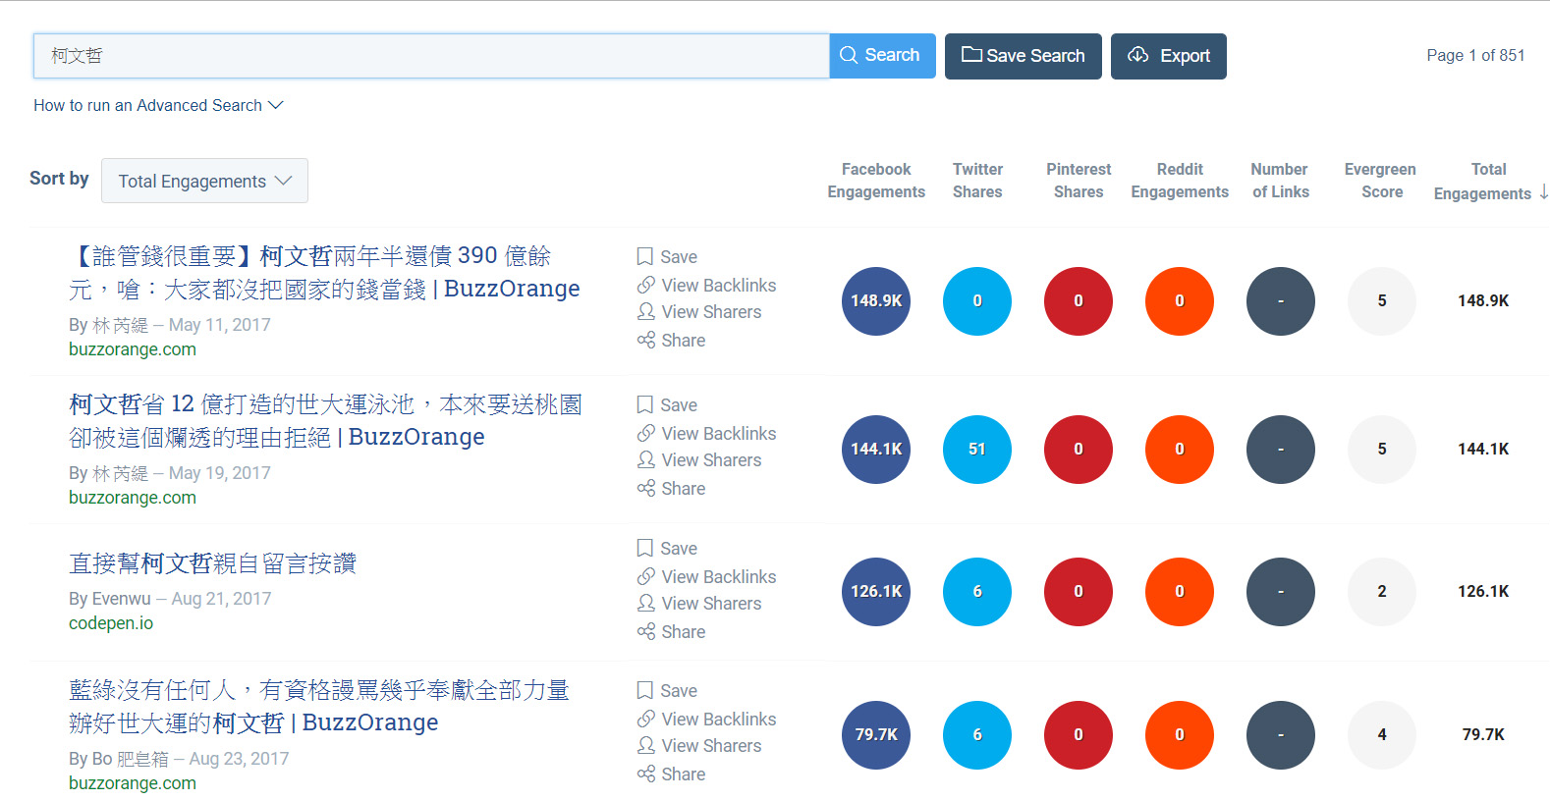Image resolution: width=1550 pixels, height=801 pixels.
Task: Open article titled 直接幫柯文哲親自留言按讚
Action: tap(212, 563)
